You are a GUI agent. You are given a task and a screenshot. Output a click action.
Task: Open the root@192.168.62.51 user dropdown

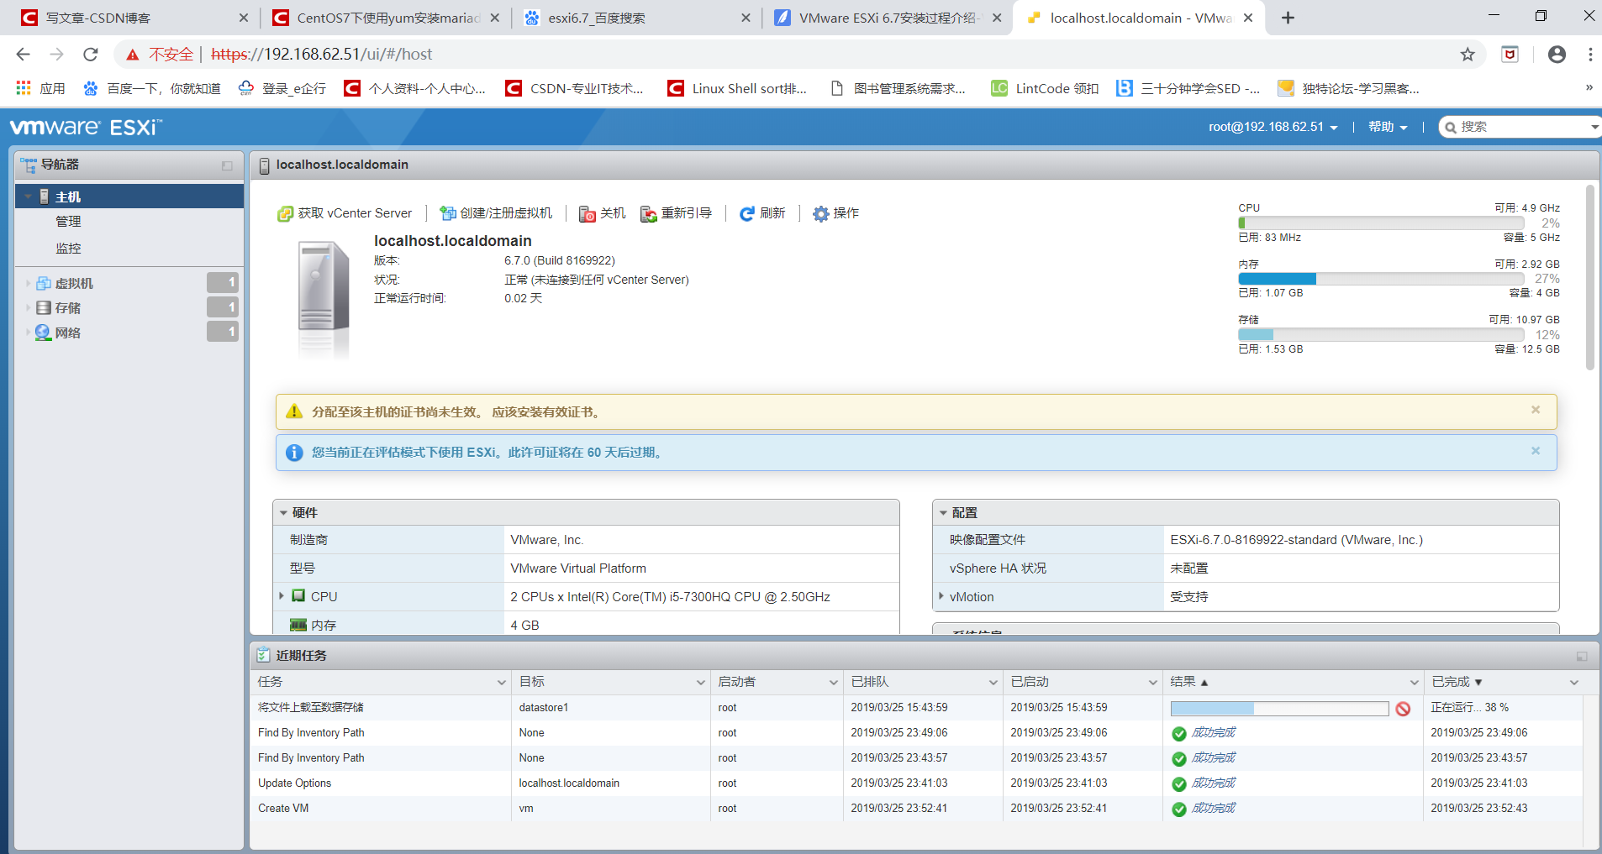[x=1273, y=127]
